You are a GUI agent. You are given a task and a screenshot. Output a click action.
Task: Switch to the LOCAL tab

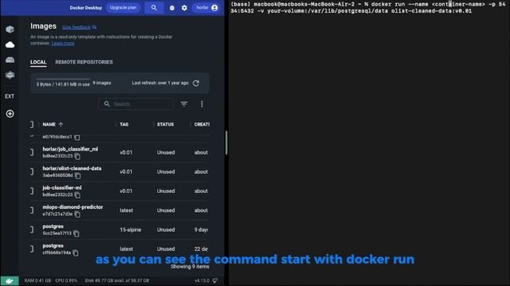(38, 62)
